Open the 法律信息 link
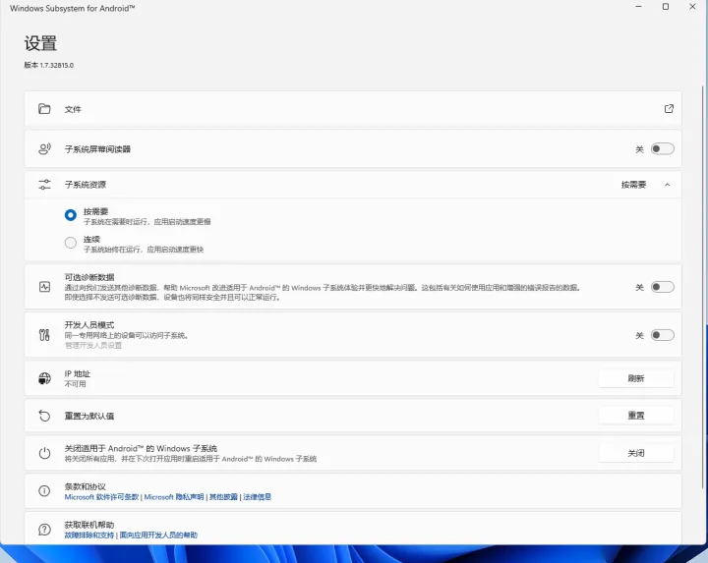 (x=257, y=497)
